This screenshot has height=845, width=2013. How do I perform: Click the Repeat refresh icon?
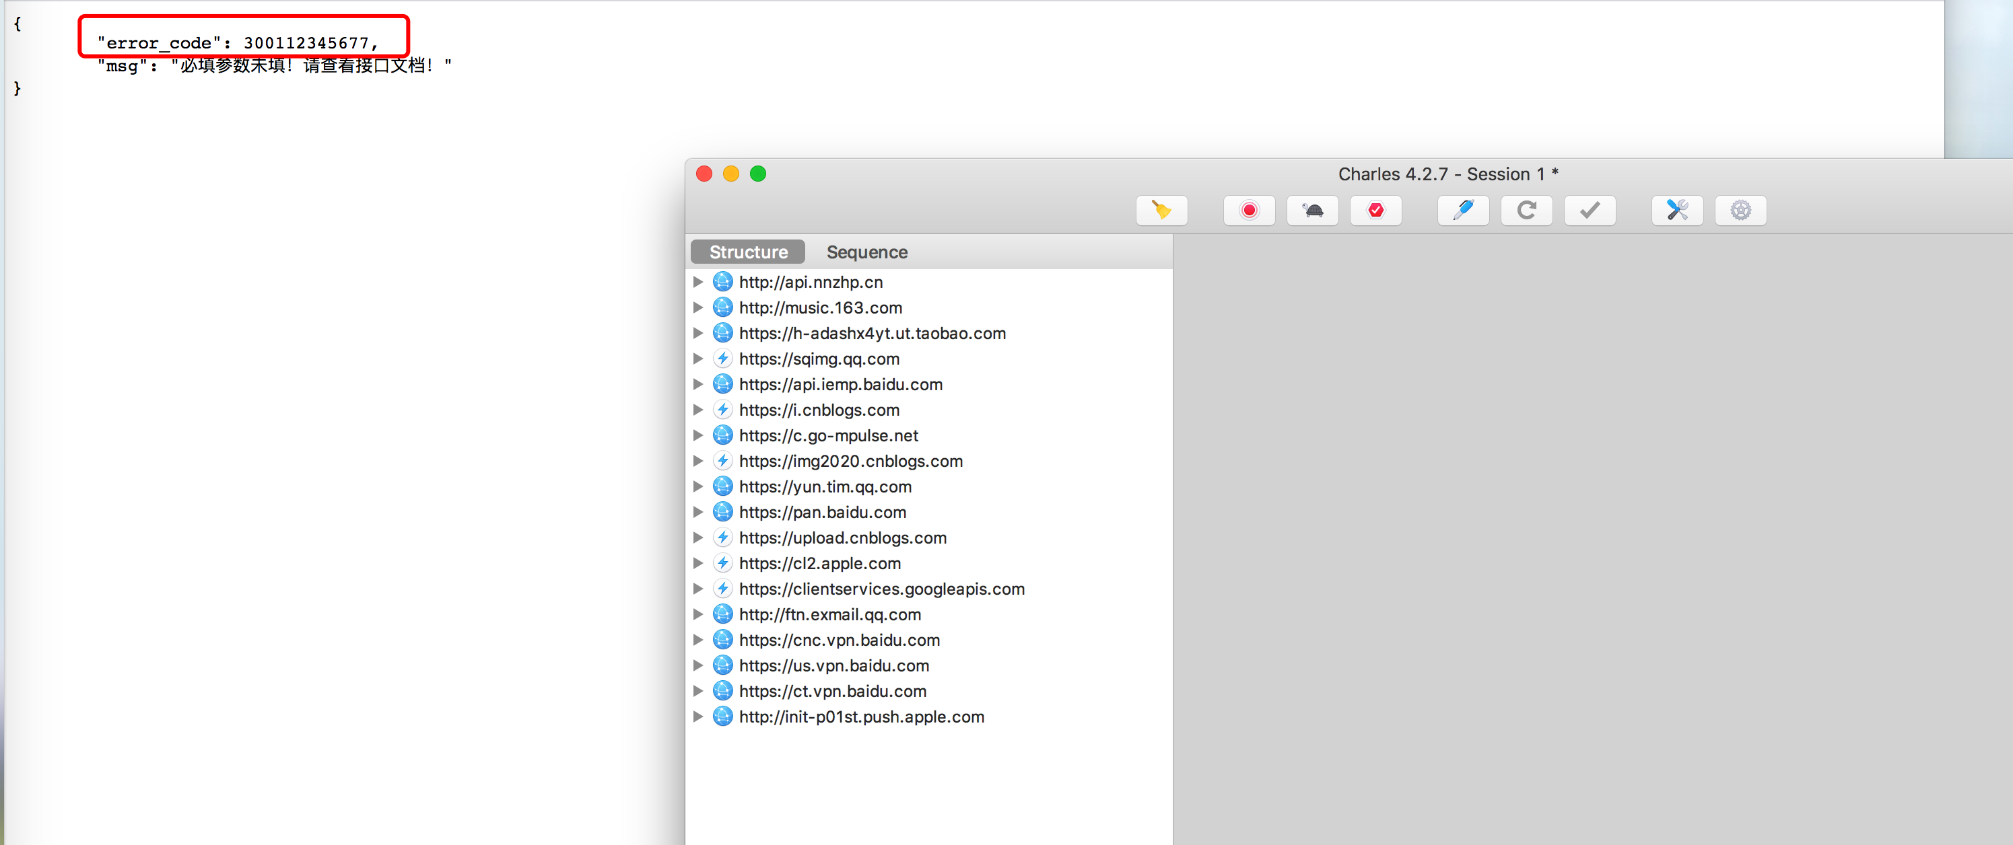click(1526, 210)
